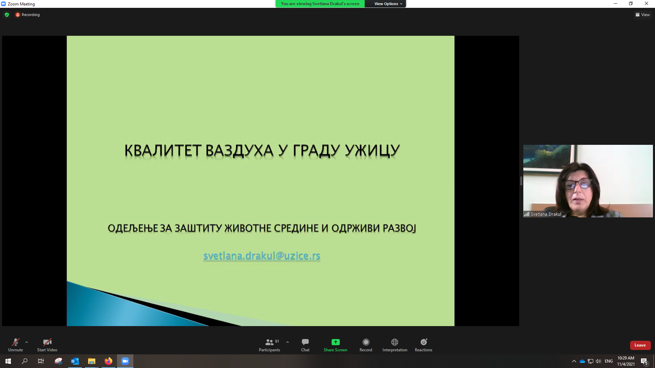655x368 pixels.
Task: Open the Snipping tool taskbar icon
Action: (x=58, y=361)
